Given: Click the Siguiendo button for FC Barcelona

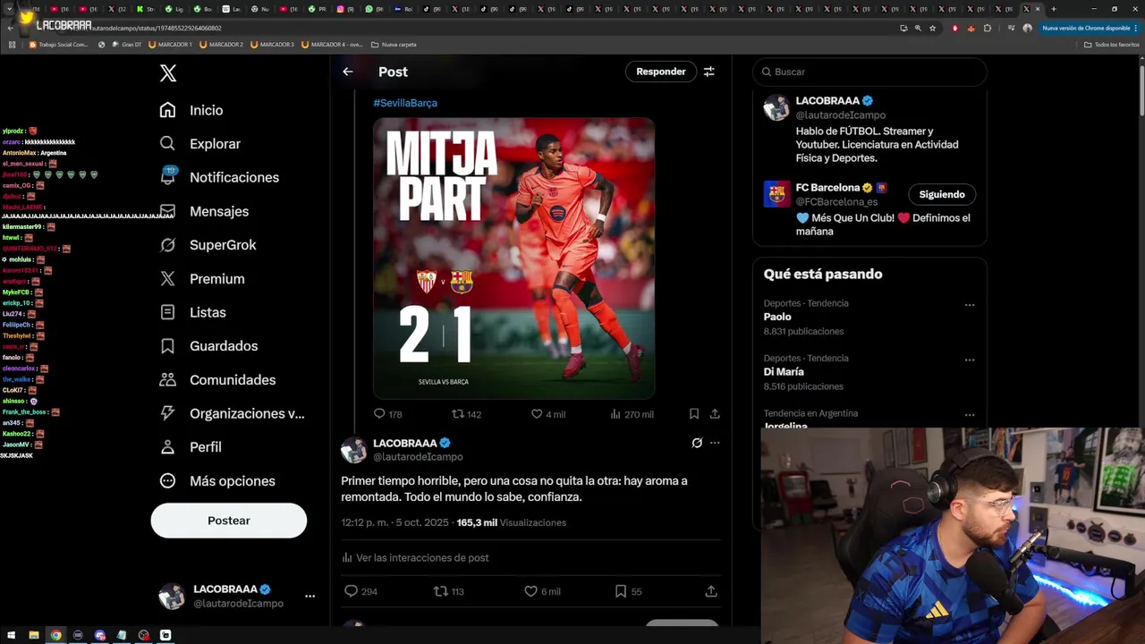Looking at the screenshot, I should point(942,194).
